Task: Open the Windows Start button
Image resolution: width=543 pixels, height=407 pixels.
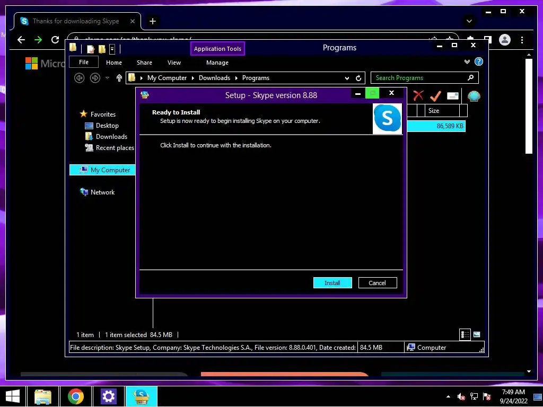Action: click(x=13, y=396)
